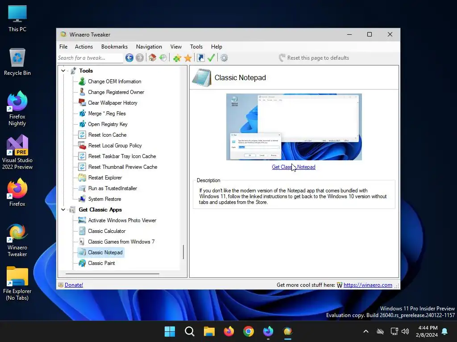Open the Actions menu
Image resolution: width=457 pixels, height=342 pixels.
[84, 46]
